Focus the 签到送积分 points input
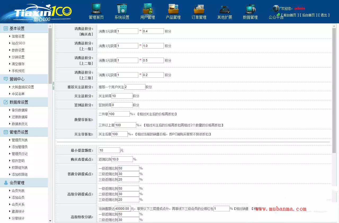 point(122,105)
